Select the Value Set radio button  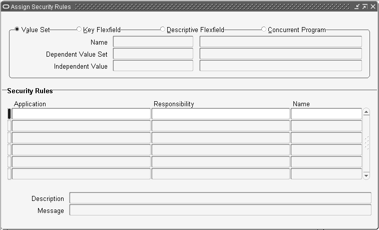(17, 29)
